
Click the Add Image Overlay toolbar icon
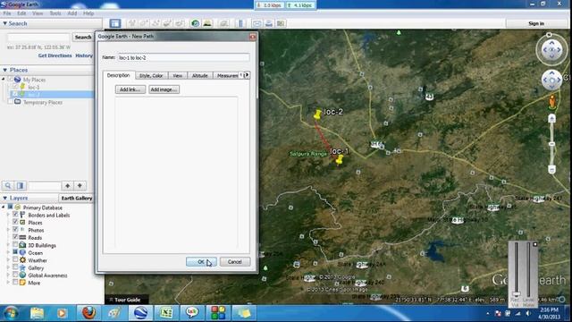tap(167, 23)
